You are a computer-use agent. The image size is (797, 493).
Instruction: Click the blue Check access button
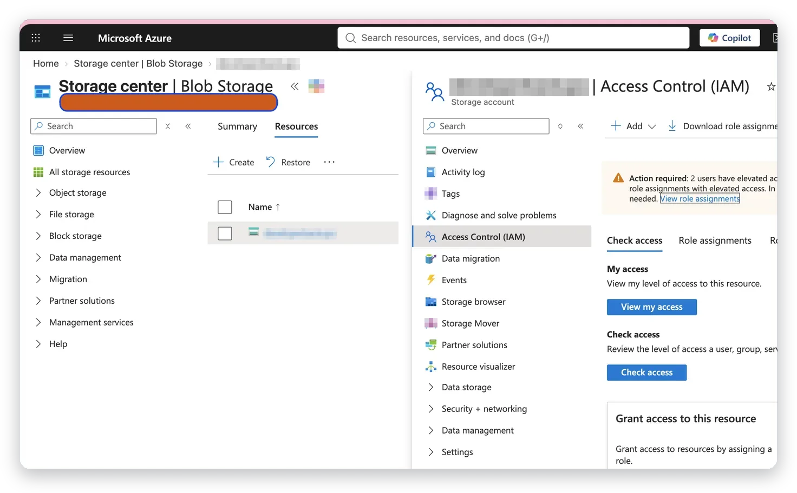tap(646, 372)
